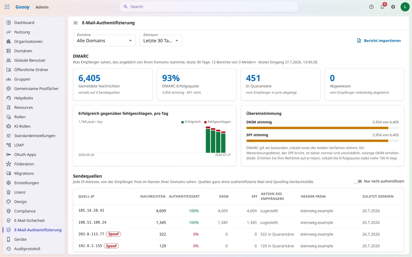Collapse the sidebar with hamburger icon

coord(76,23)
